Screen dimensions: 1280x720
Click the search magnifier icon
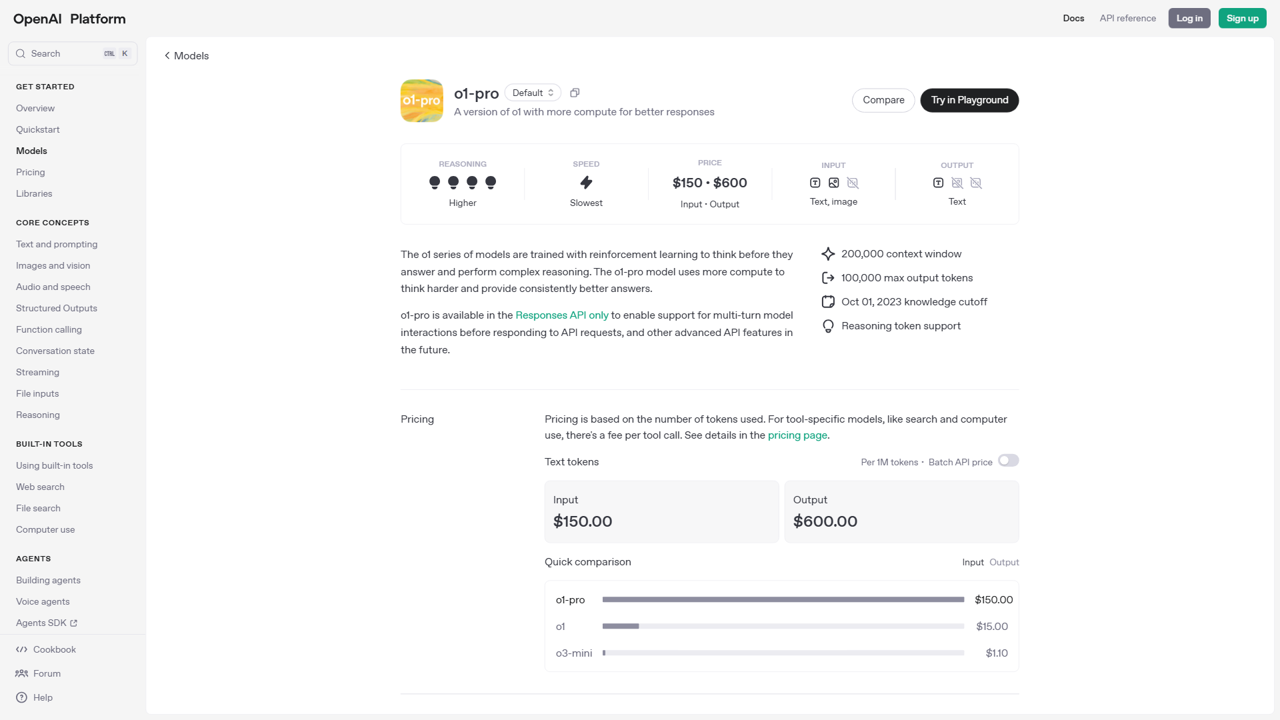click(21, 53)
